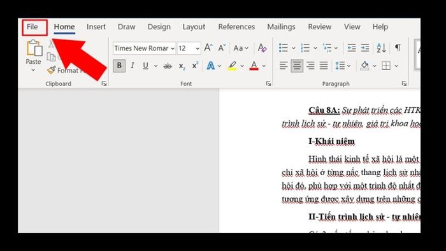Toggle Strikethrough formatting
446x251 pixels.
click(168, 66)
